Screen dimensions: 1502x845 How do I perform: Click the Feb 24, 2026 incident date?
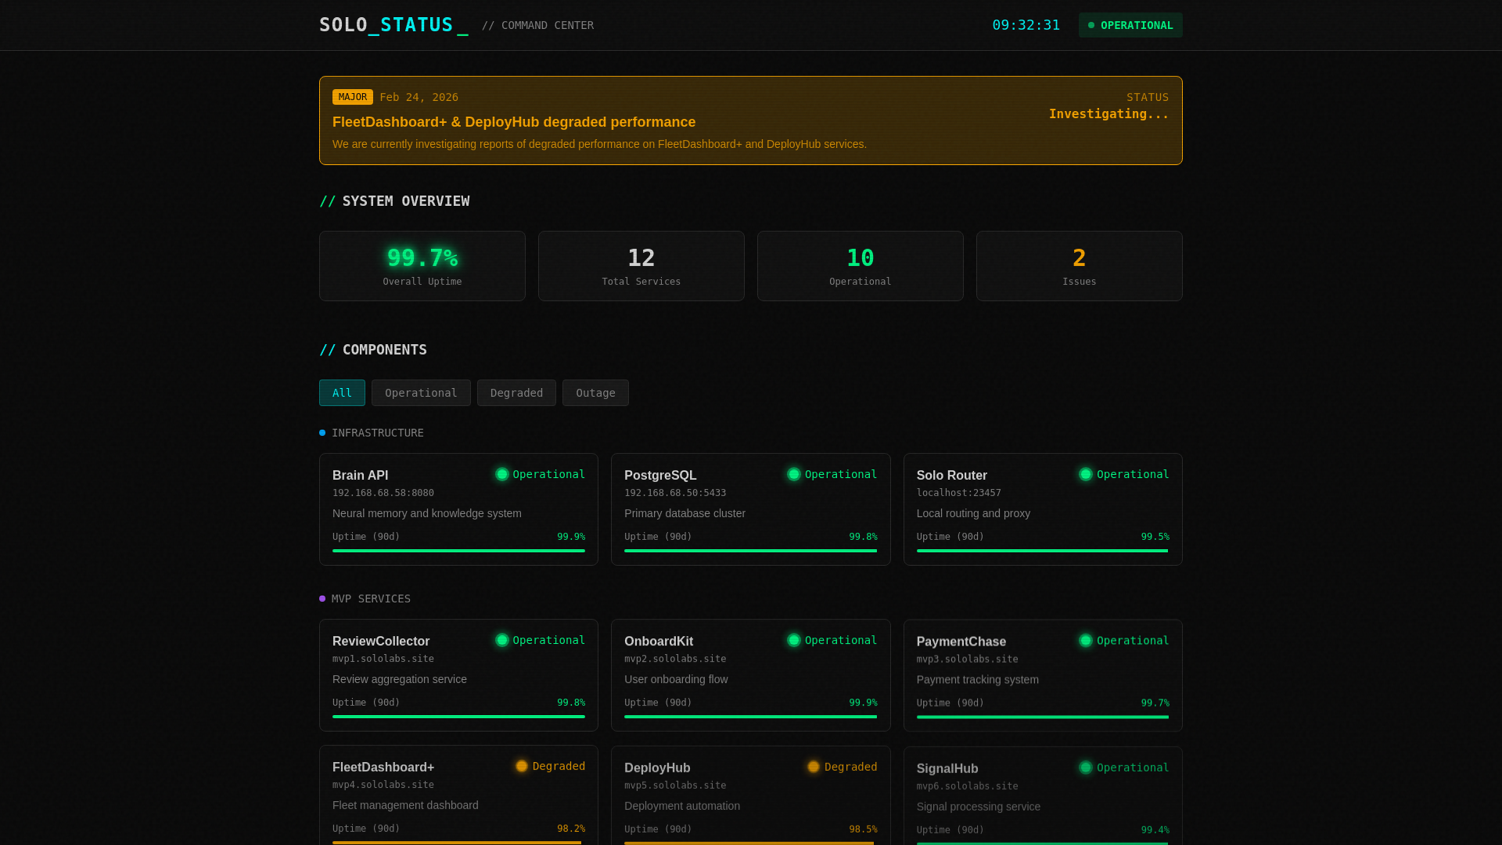(419, 97)
